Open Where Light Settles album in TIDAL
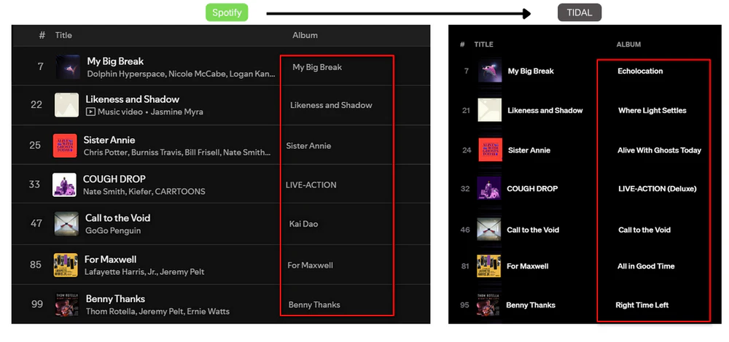This screenshot has width=729, height=342. (x=652, y=111)
